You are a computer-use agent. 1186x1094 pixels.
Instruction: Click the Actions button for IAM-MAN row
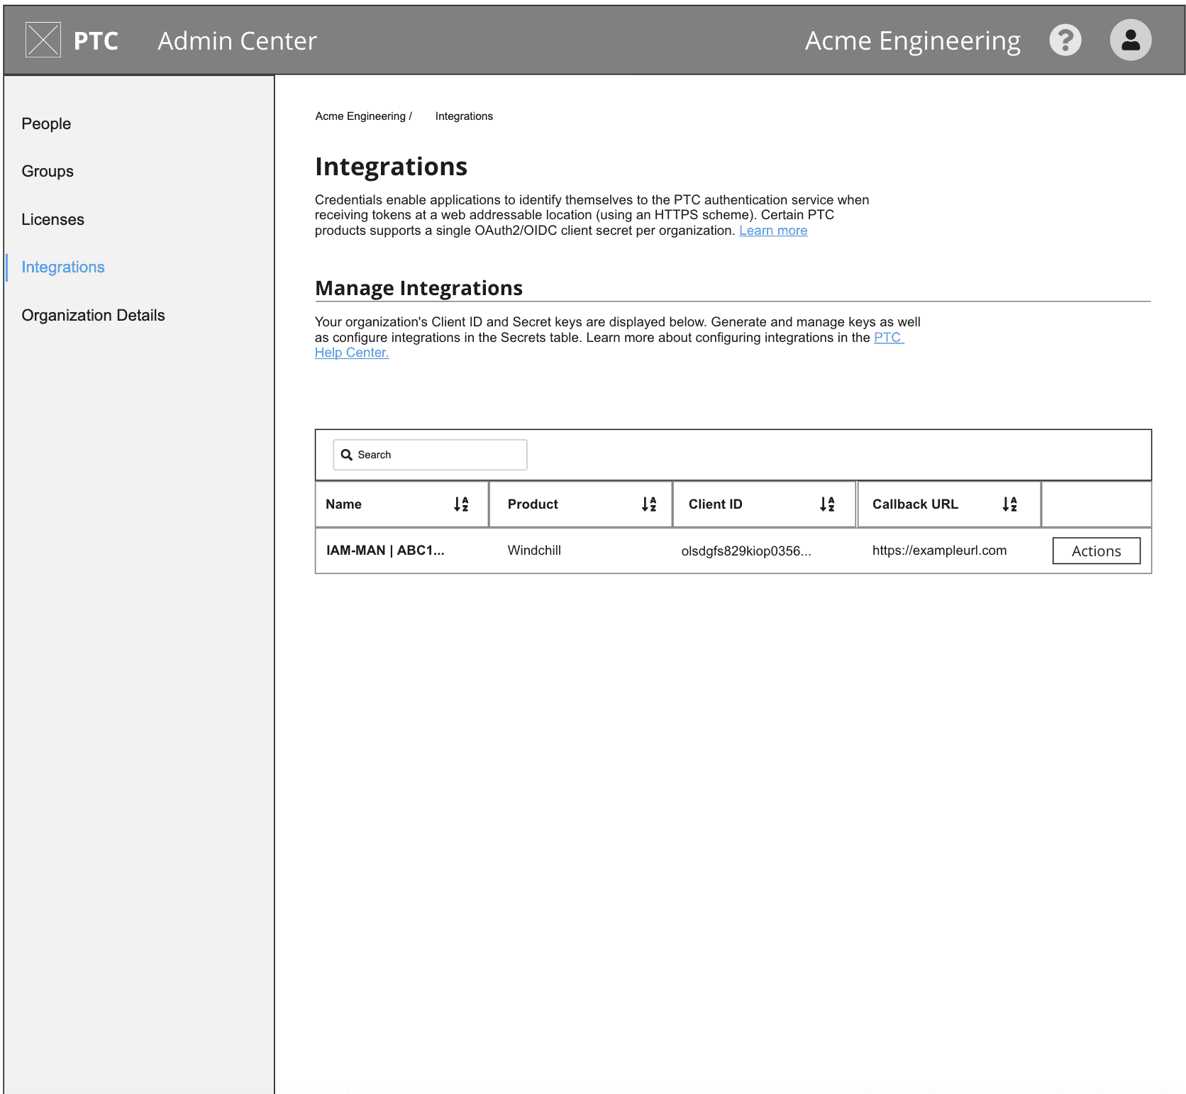[x=1096, y=551]
